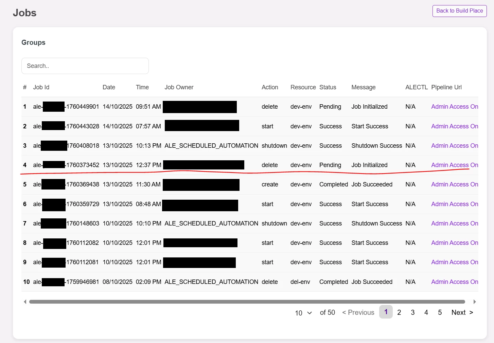Click Shutdown Success message at 10:13 PM row
494x343 pixels.
coord(377,146)
